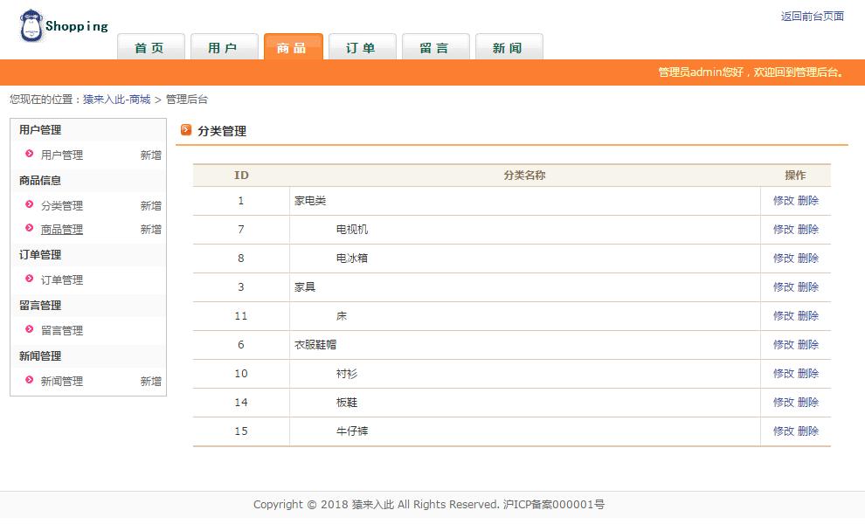Click 删除 on the 牛仔裤 row
Viewport: 865px width, 524px height.
point(809,431)
